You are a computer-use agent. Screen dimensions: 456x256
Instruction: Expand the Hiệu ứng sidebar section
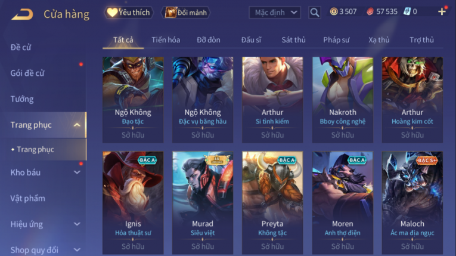(x=77, y=224)
